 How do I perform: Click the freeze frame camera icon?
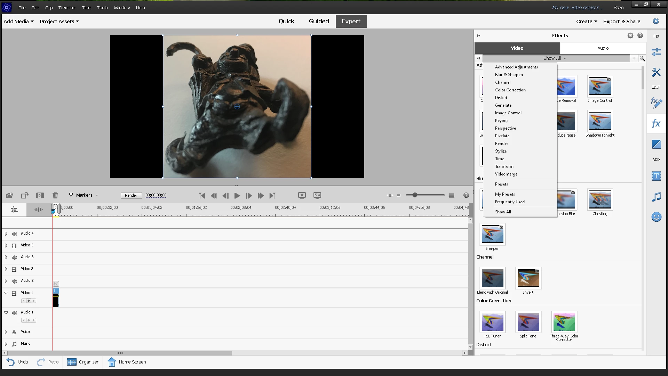pos(9,196)
